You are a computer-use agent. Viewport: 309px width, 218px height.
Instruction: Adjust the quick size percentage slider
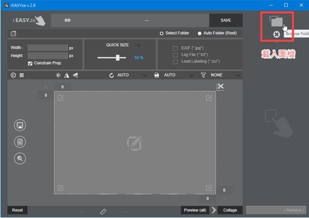[x=117, y=58]
